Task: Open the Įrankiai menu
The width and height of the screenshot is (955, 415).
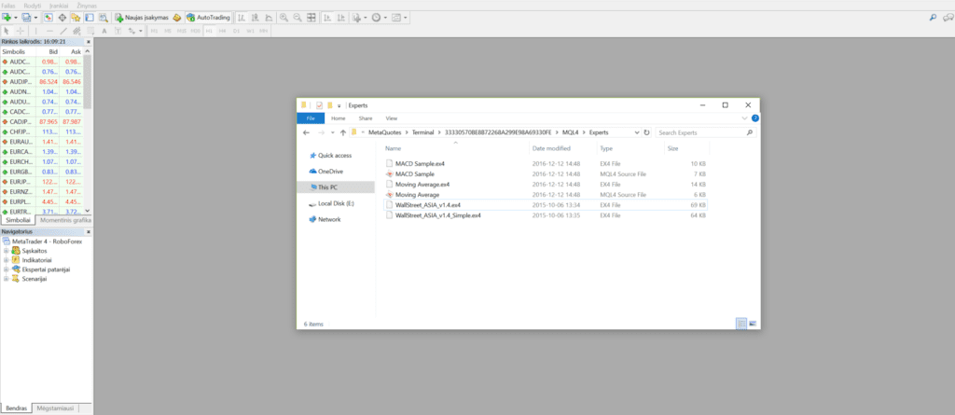Action: (x=59, y=5)
